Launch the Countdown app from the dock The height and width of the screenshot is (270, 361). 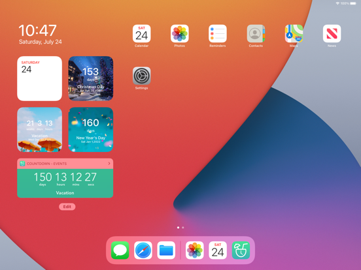[x=241, y=250]
